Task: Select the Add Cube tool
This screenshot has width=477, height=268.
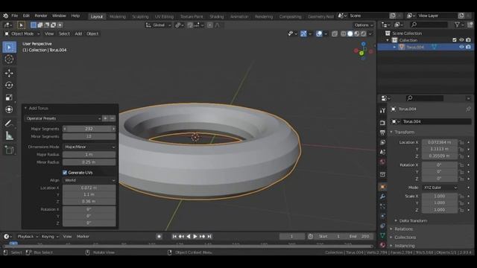Action: pos(9,150)
